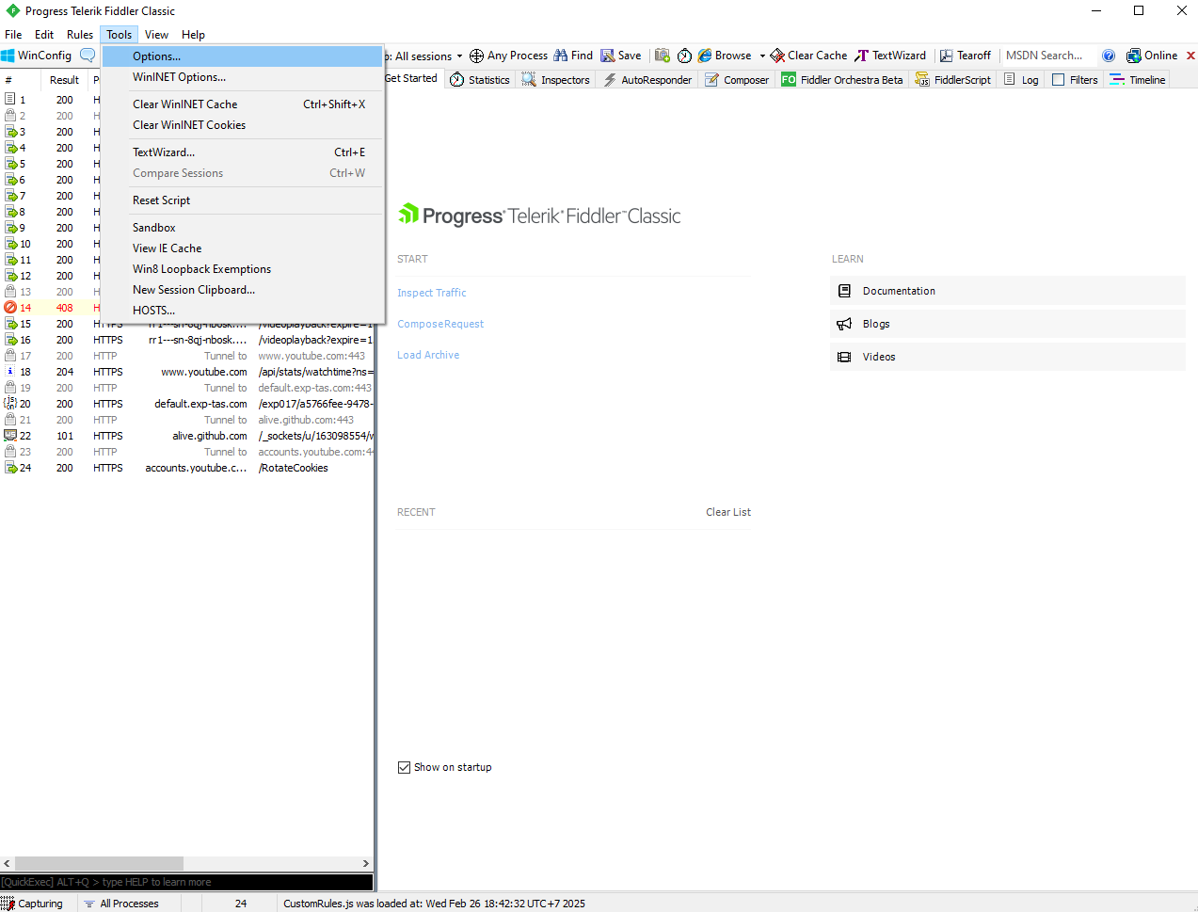Select HOSTS... menu entry

coord(242,311)
